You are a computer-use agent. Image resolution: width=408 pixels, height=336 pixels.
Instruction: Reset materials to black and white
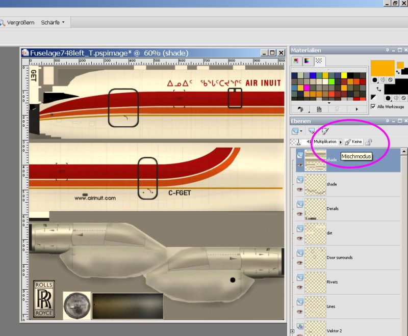pos(374,97)
